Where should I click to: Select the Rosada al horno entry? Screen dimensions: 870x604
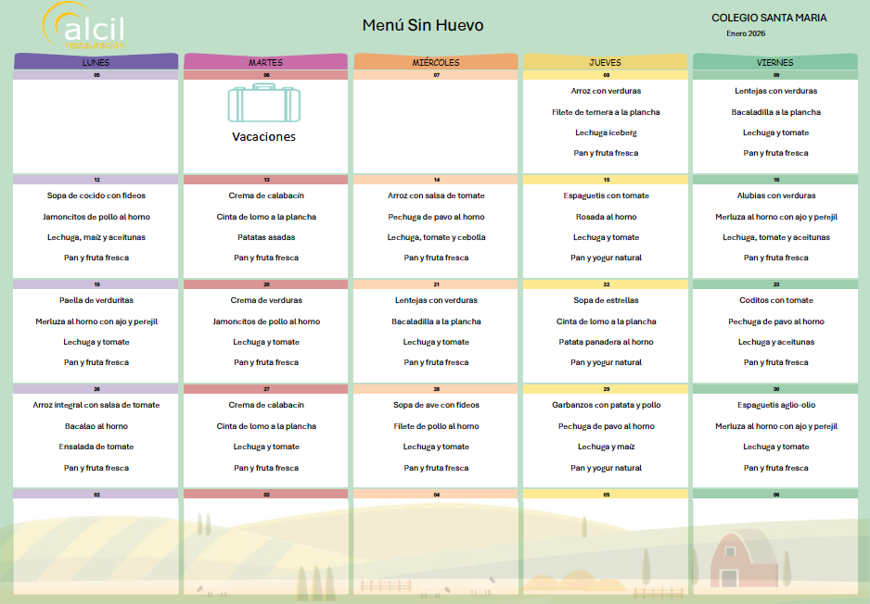click(606, 217)
